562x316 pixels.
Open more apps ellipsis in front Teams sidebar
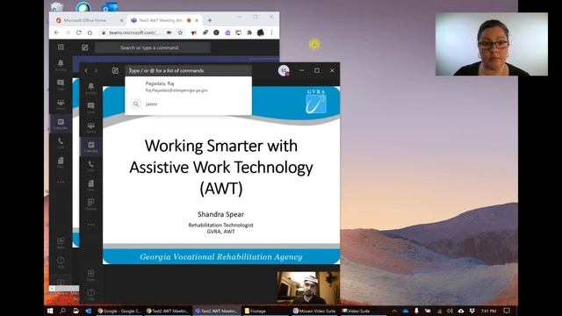pyautogui.click(x=91, y=225)
